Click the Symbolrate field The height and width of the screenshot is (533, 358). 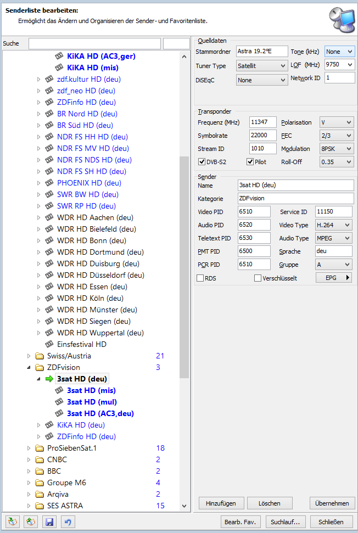point(263,136)
